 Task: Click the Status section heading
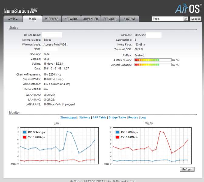[x=14, y=28]
